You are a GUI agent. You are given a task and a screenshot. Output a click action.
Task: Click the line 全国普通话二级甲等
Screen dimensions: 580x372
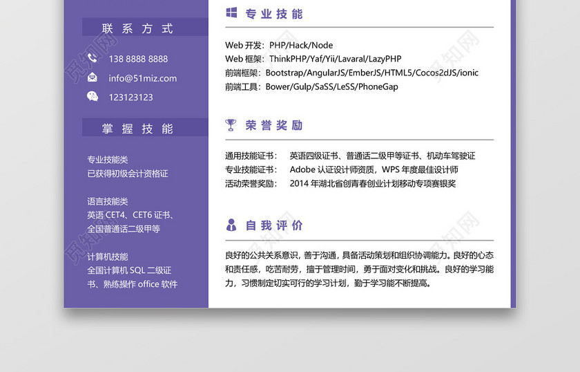[124, 229]
